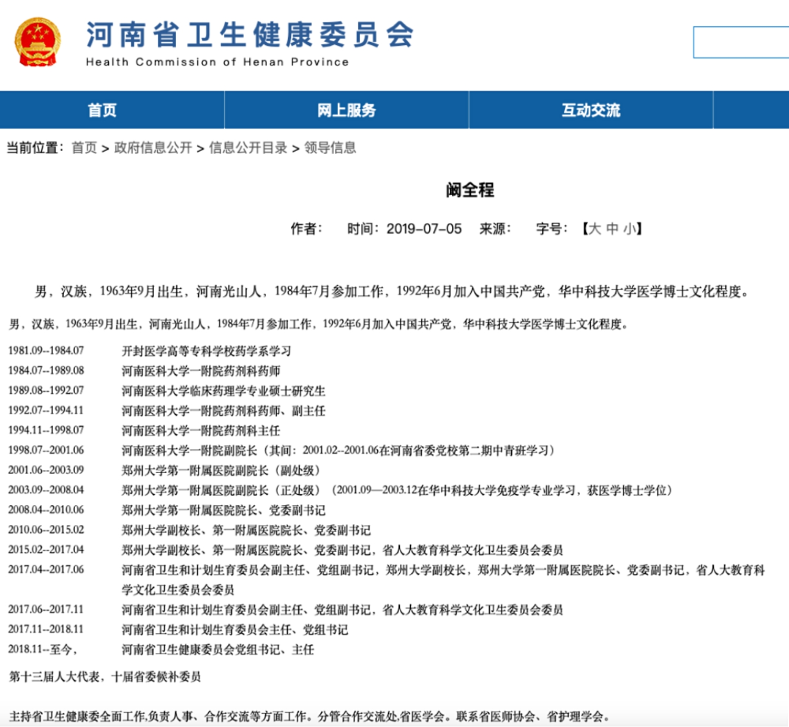This screenshot has height=727, width=789.
Task: Open the 首页 navigation menu item
Action: click(x=102, y=110)
